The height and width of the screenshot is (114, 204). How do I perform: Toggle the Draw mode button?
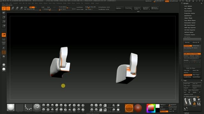[8, 8]
